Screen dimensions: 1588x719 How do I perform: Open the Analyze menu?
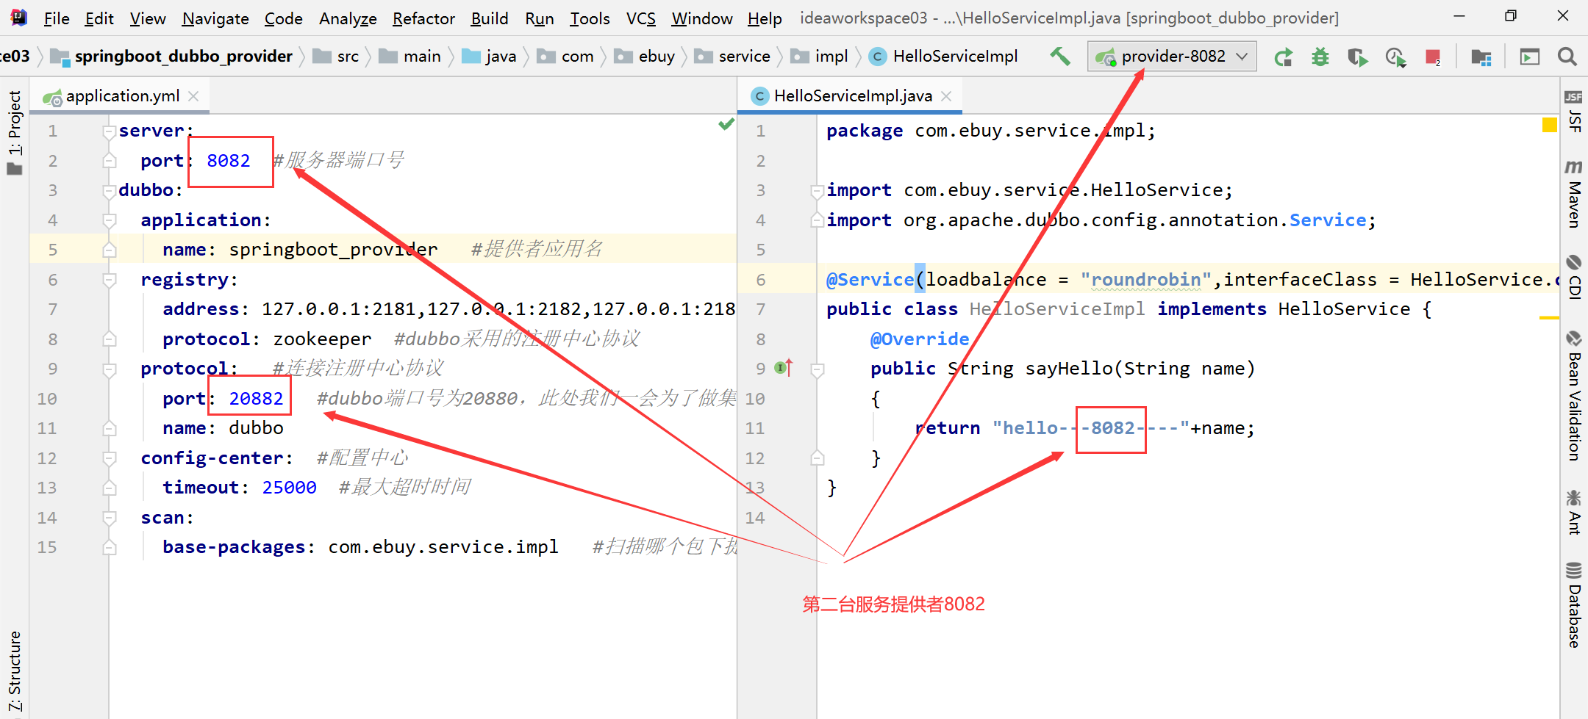(x=348, y=18)
